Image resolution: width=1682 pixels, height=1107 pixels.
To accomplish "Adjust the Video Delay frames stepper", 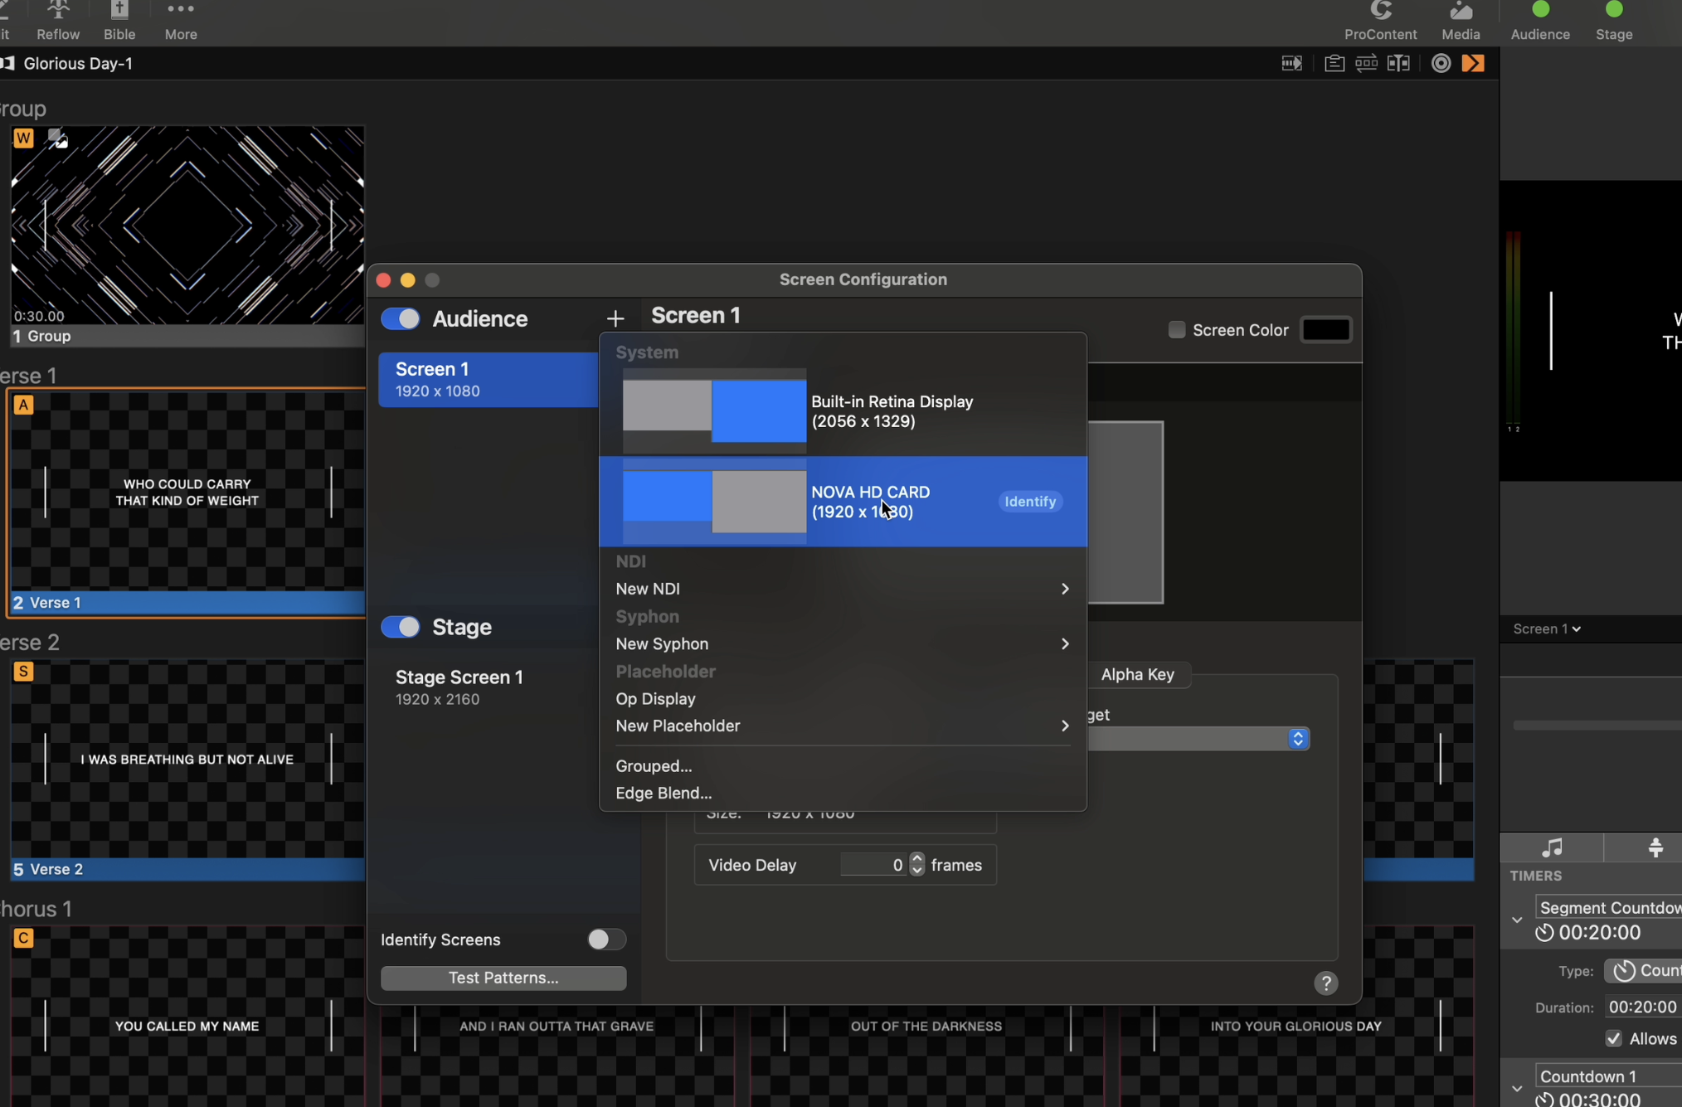I will (916, 865).
